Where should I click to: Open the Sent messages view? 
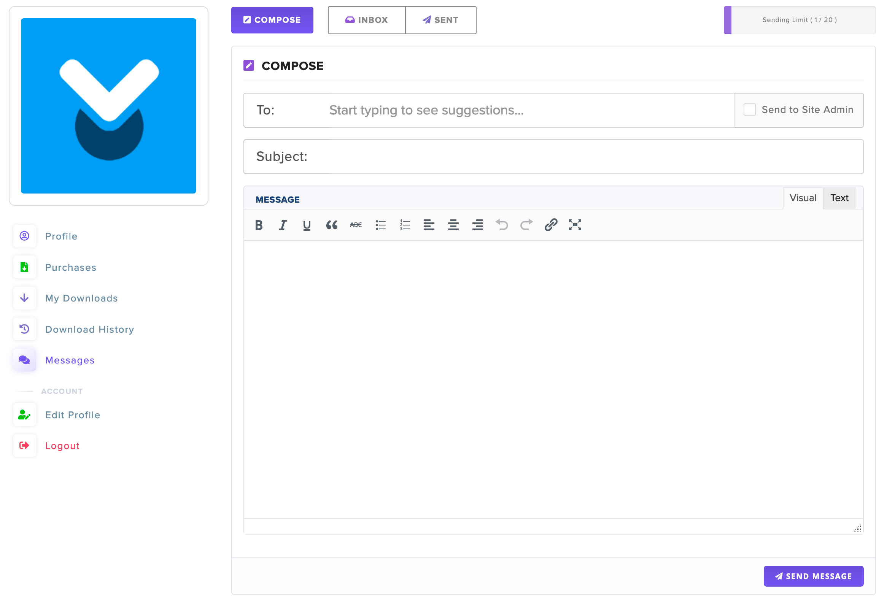pyautogui.click(x=440, y=20)
